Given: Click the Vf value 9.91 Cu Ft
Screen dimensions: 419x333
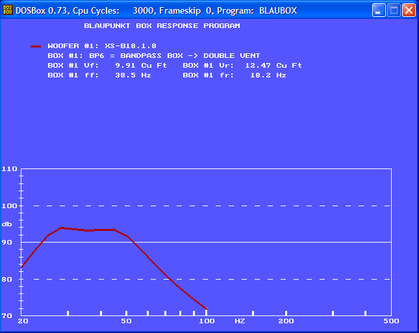Looking at the screenshot, I should click(x=141, y=66).
